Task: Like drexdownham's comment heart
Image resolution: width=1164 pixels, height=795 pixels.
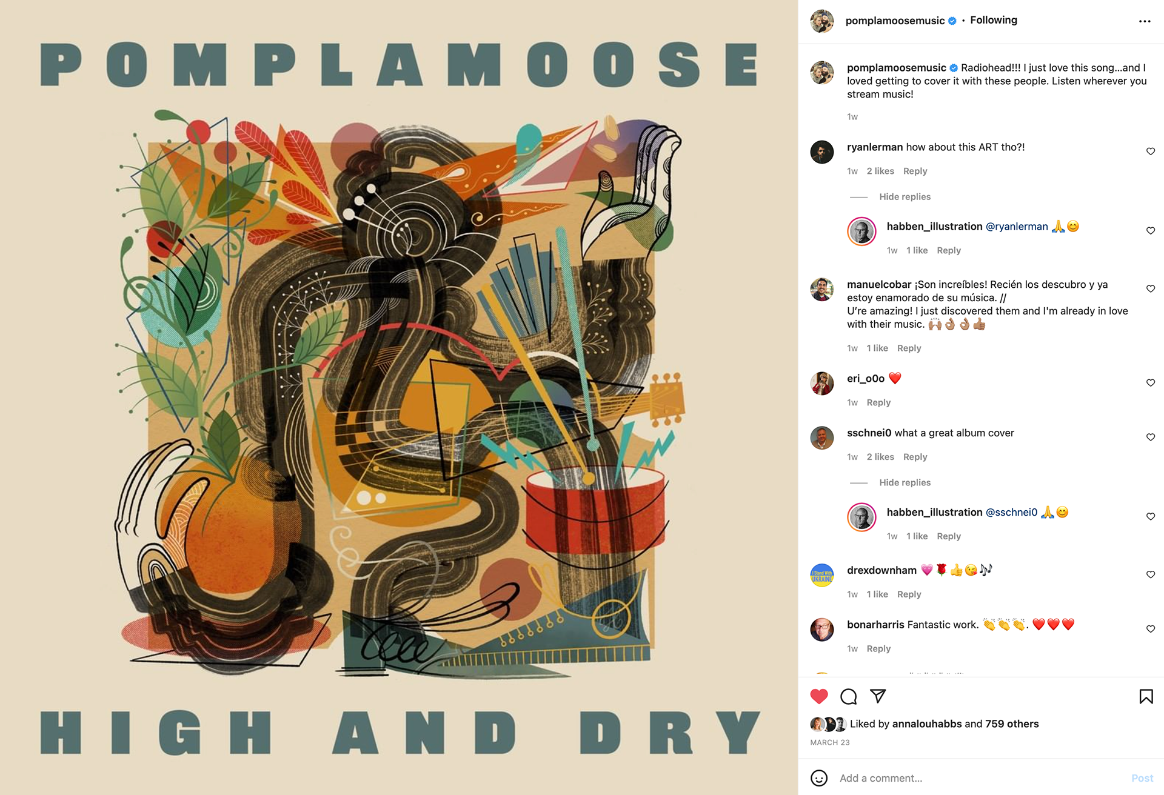Action: 1151,574
